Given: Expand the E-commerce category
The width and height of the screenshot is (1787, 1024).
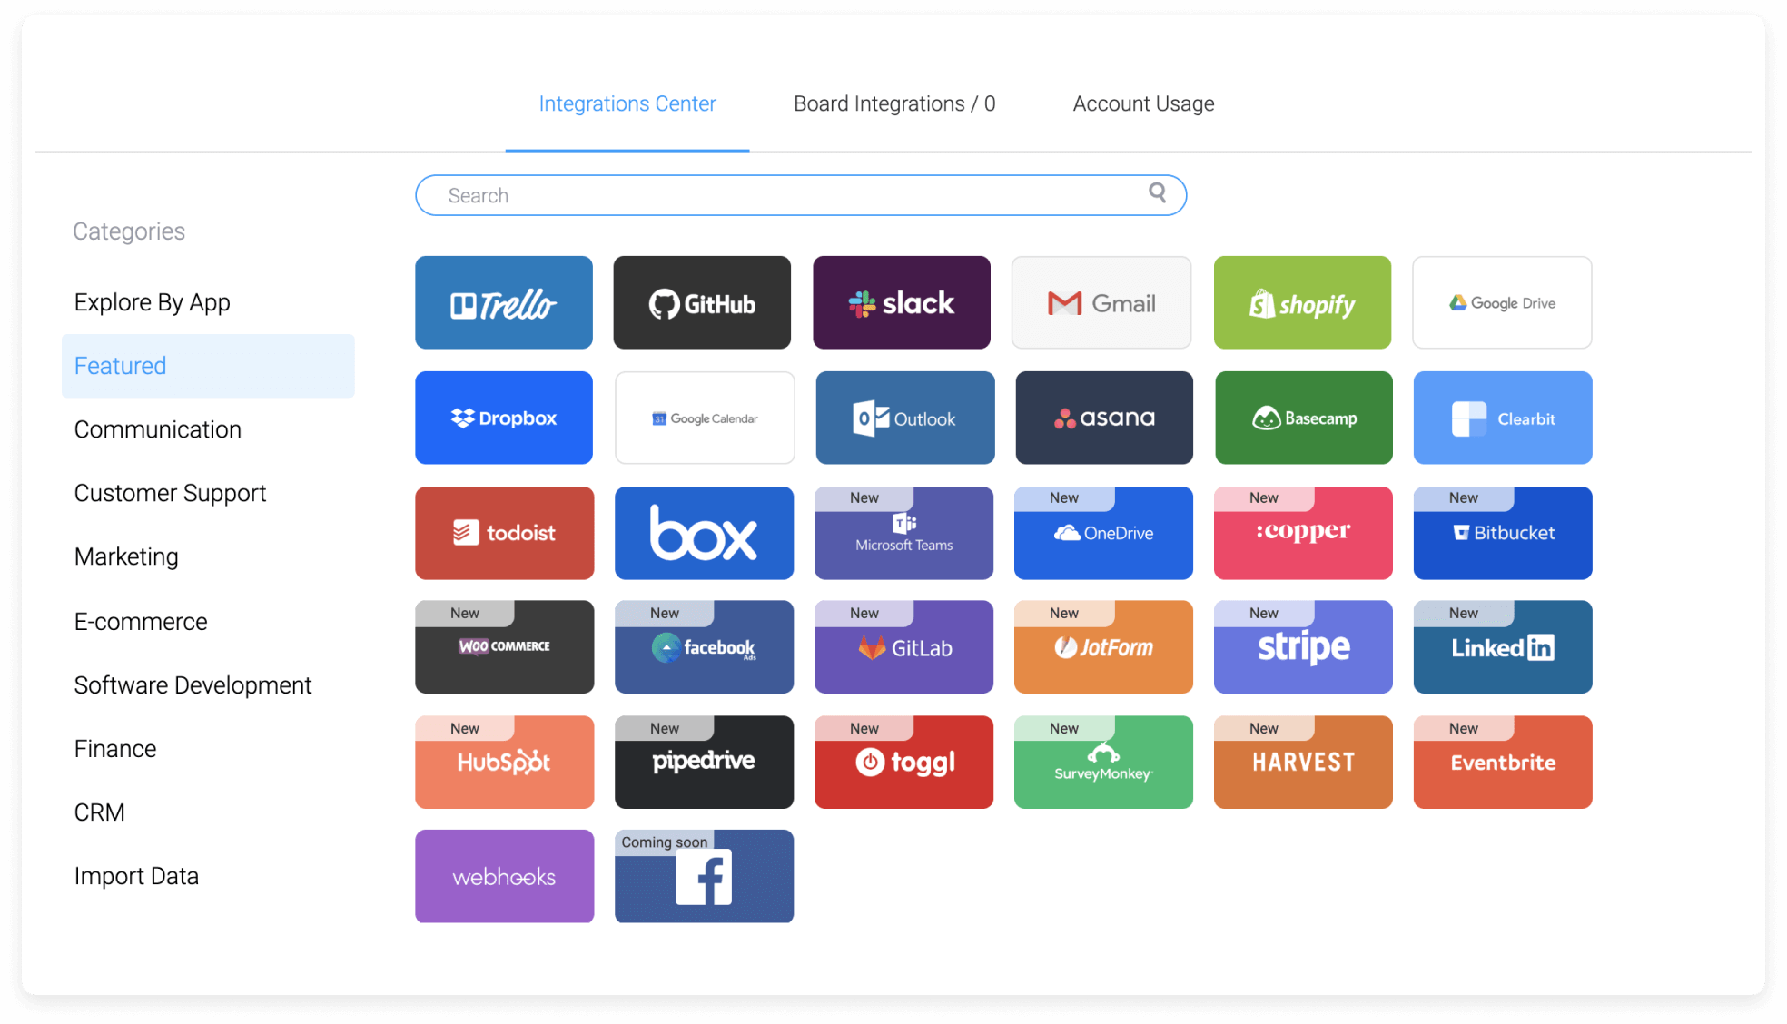Looking at the screenshot, I should [140, 619].
